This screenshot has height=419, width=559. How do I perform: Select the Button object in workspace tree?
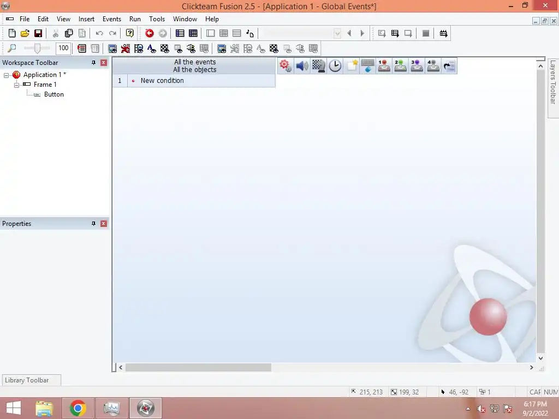[x=54, y=94]
